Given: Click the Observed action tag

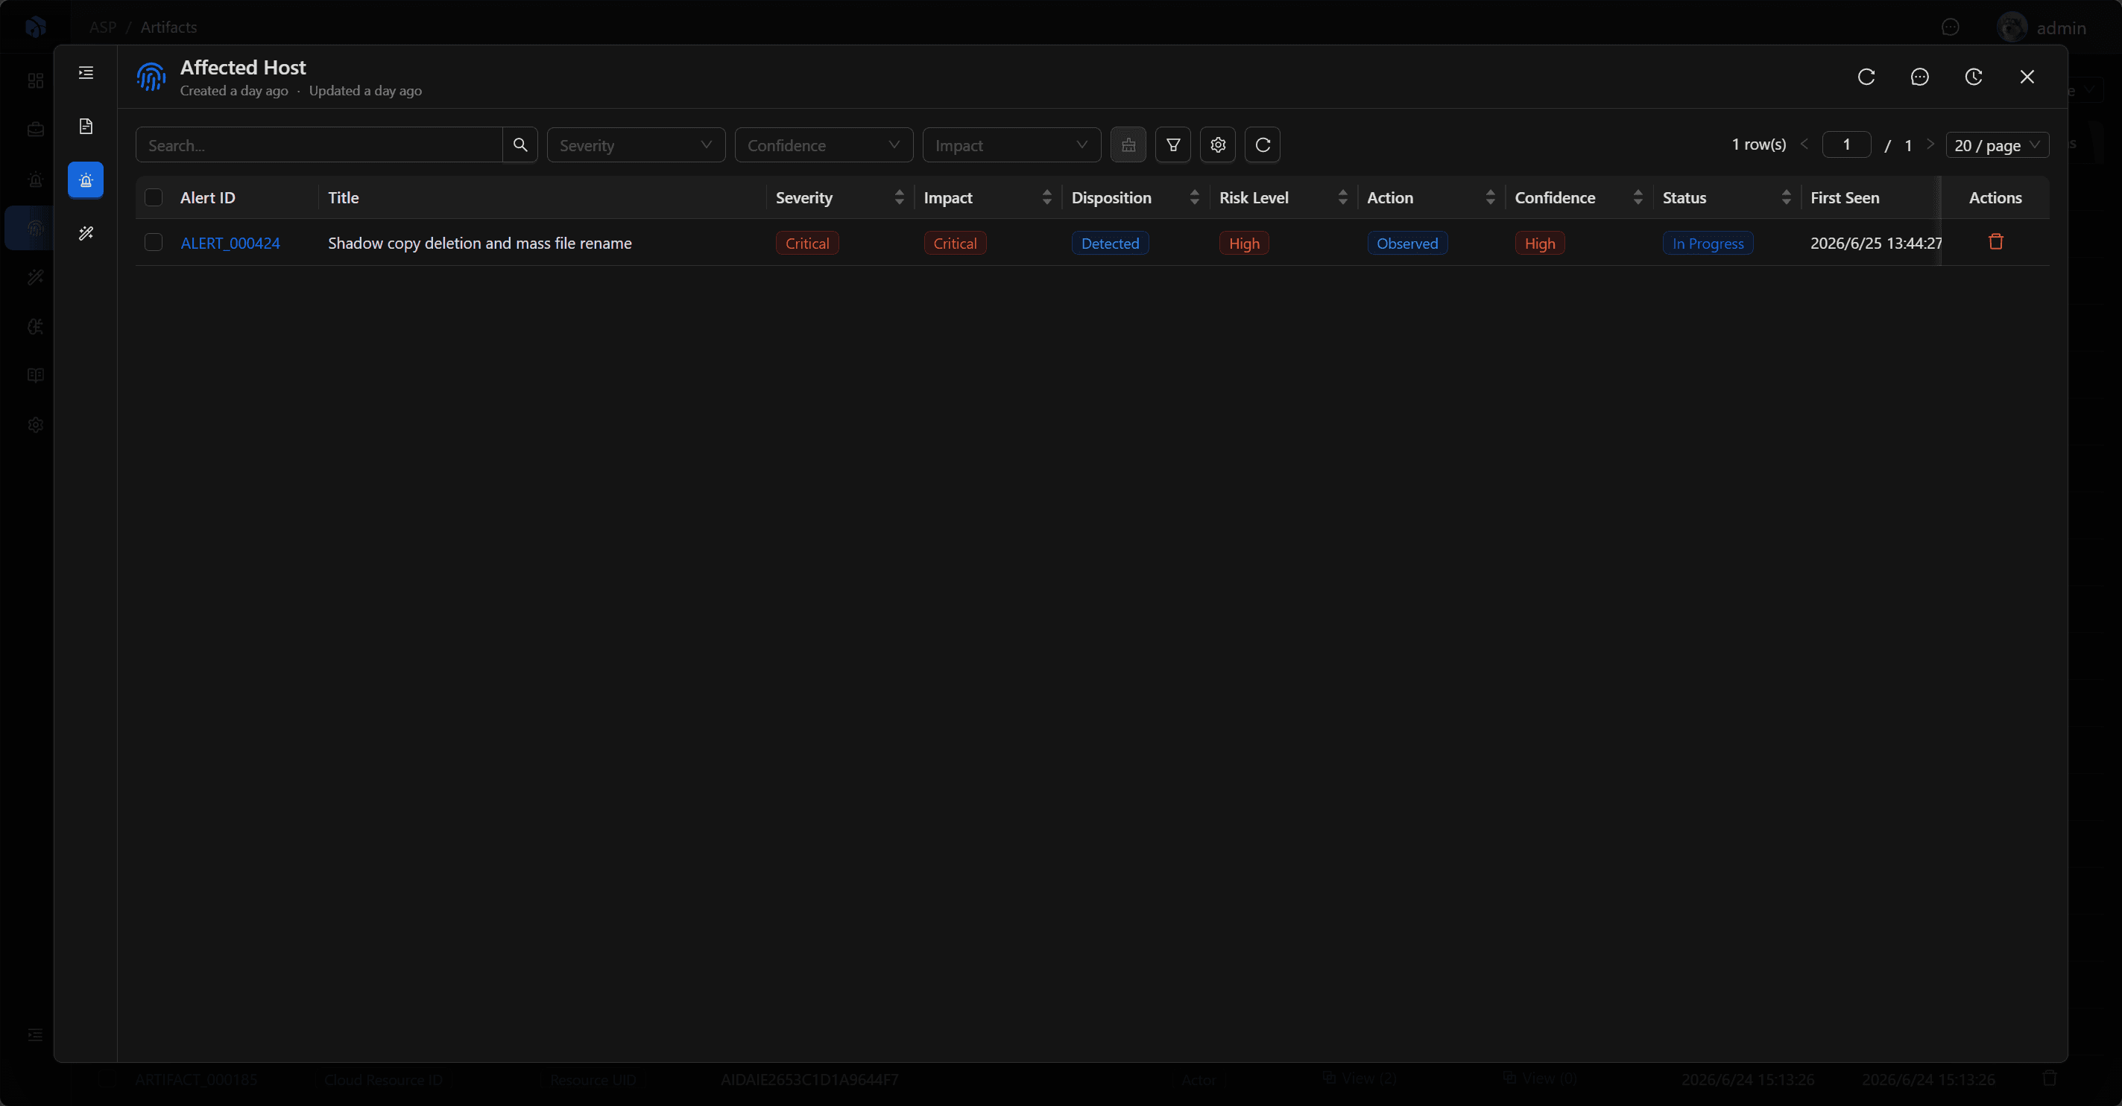Looking at the screenshot, I should coord(1407,243).
